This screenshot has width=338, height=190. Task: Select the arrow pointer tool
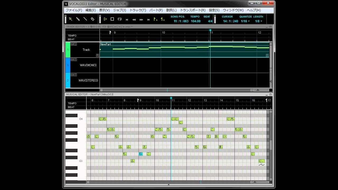(71, 19)
